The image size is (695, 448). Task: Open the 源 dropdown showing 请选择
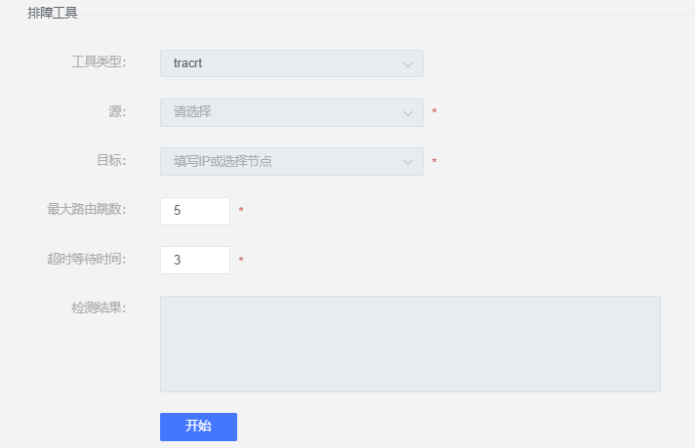(292, 112)
